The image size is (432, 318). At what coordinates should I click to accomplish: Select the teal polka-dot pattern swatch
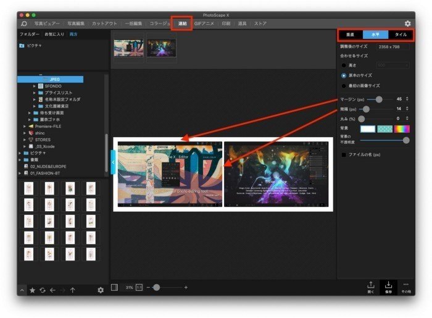[x=385, y=129]
